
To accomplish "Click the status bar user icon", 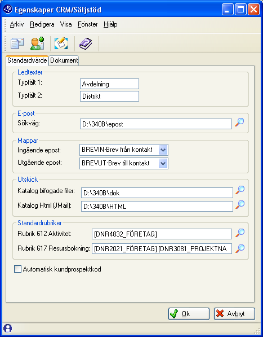I will click(x=8, y=328).
